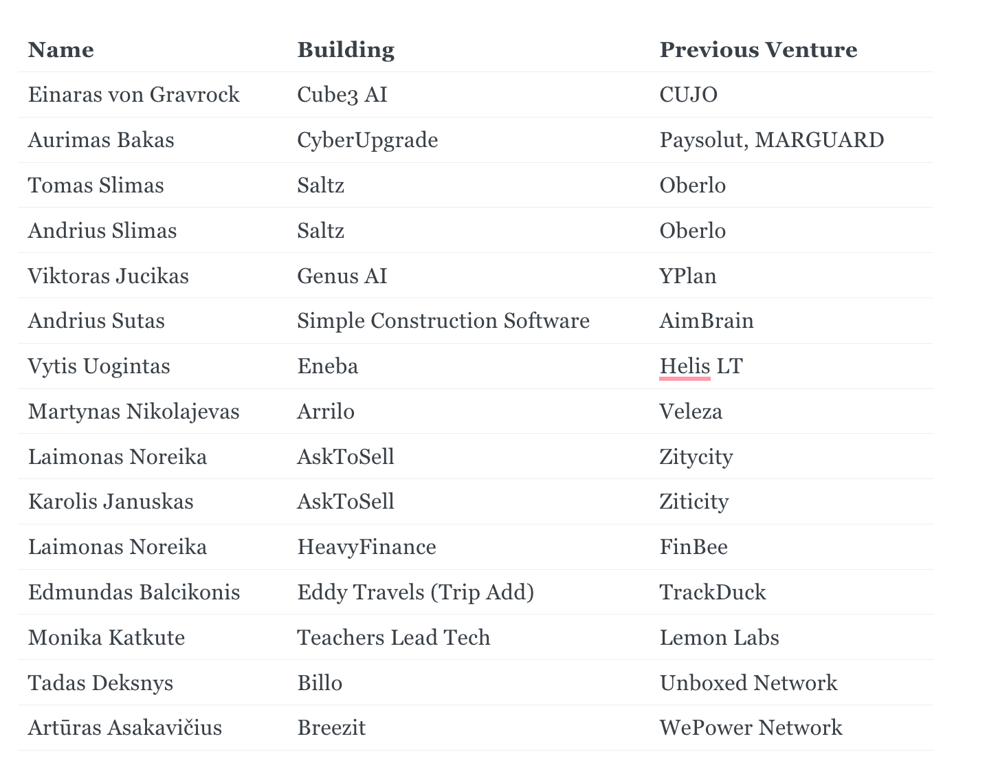987x774 pixels.
Task: Click the underlined Helis word
Action: coord(684,366)
